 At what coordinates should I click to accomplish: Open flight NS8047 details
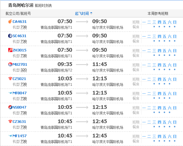point(19,107)
